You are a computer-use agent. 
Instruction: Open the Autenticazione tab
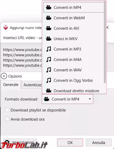click(x=31, y=85)
